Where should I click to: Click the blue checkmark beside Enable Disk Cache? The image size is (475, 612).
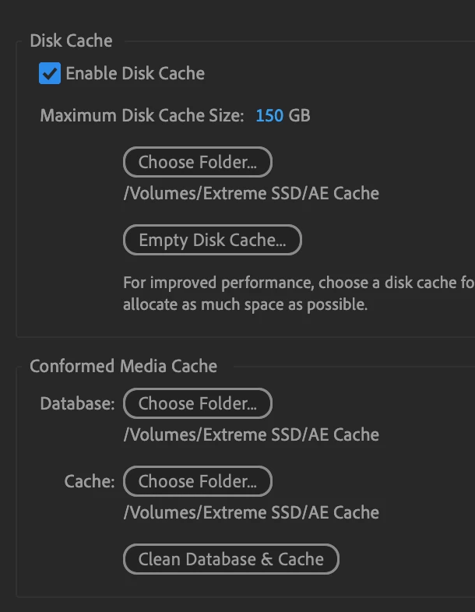[x=50, y=74]
